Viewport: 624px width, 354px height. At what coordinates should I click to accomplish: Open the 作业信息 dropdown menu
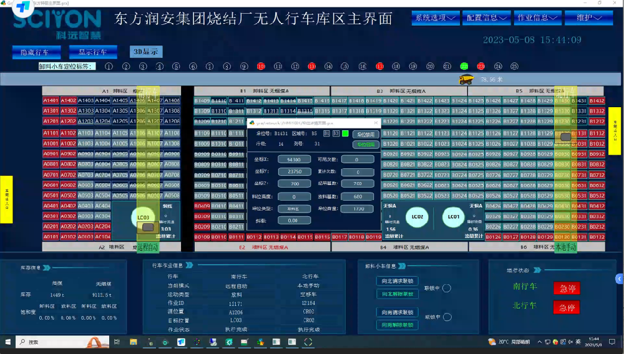point(537,18)
